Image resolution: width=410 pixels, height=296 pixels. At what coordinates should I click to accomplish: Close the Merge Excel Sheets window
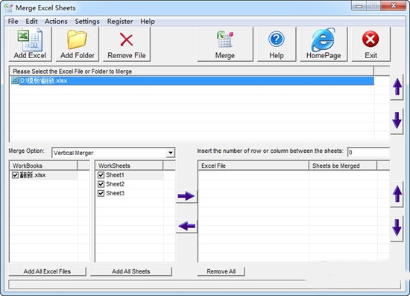click(x=394, y=6)
